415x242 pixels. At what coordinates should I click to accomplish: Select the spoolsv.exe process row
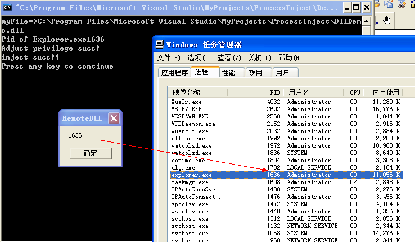(286, 204)
